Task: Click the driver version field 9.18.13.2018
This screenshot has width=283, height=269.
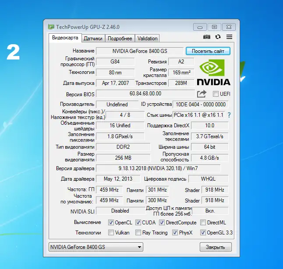Action: tap(158, 168)
